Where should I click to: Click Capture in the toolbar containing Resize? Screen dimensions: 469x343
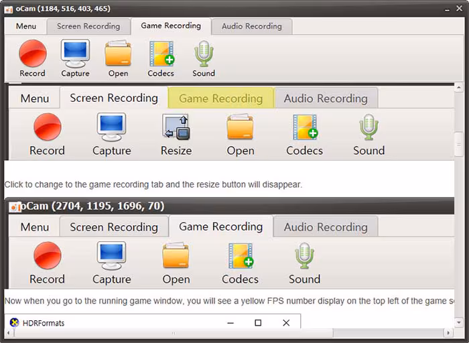coord(112,127)
